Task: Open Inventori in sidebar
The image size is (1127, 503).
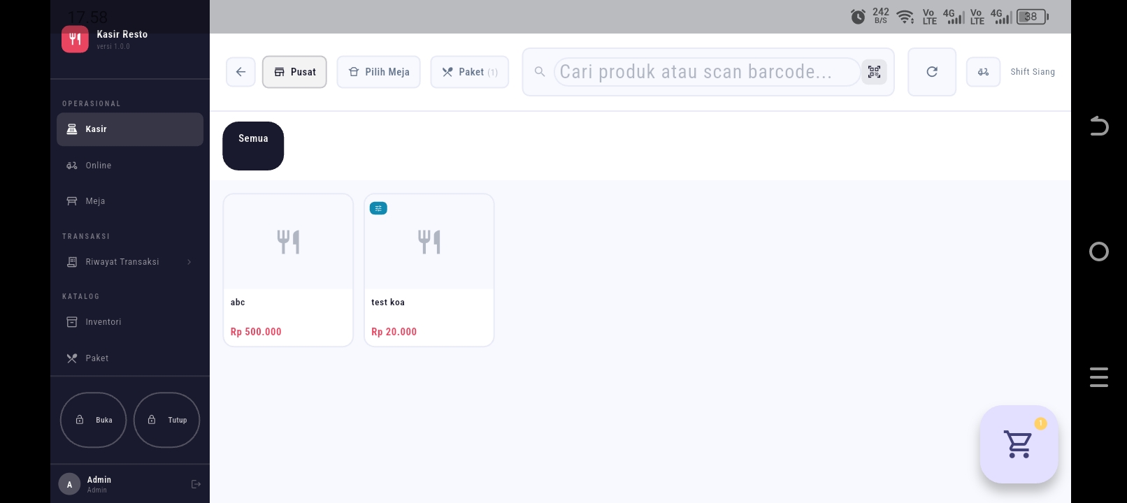Action: click(130, 322)
